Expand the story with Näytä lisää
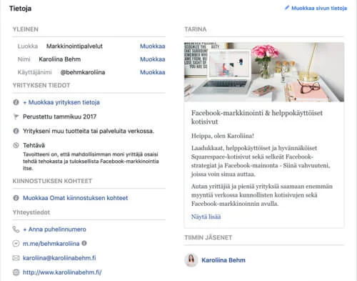The height and width of the screenshot is (281, 357). [206, 217]
